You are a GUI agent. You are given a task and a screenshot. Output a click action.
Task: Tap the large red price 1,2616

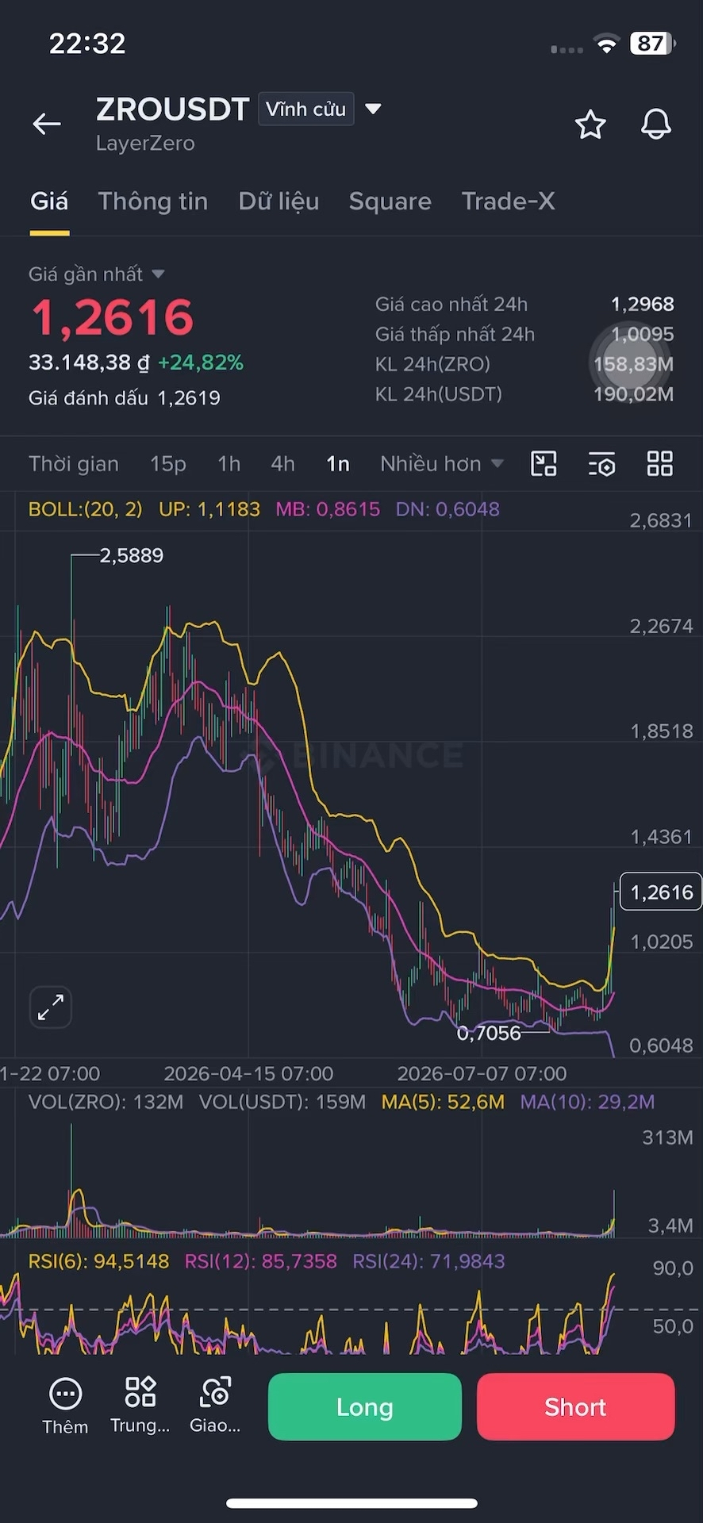click(x=112, y=317)
